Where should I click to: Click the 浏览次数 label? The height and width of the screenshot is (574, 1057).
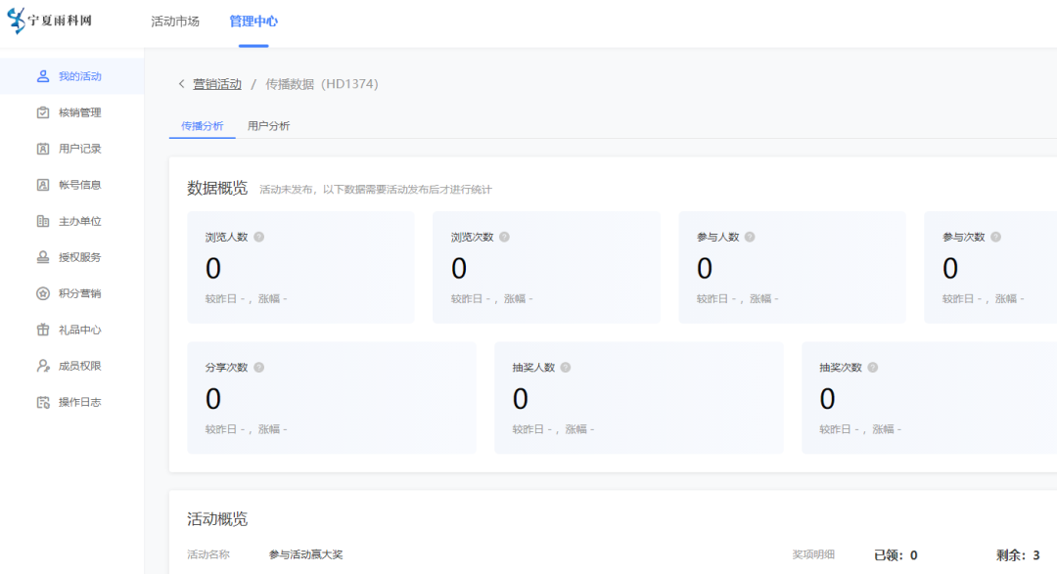[x=472, y=238]
